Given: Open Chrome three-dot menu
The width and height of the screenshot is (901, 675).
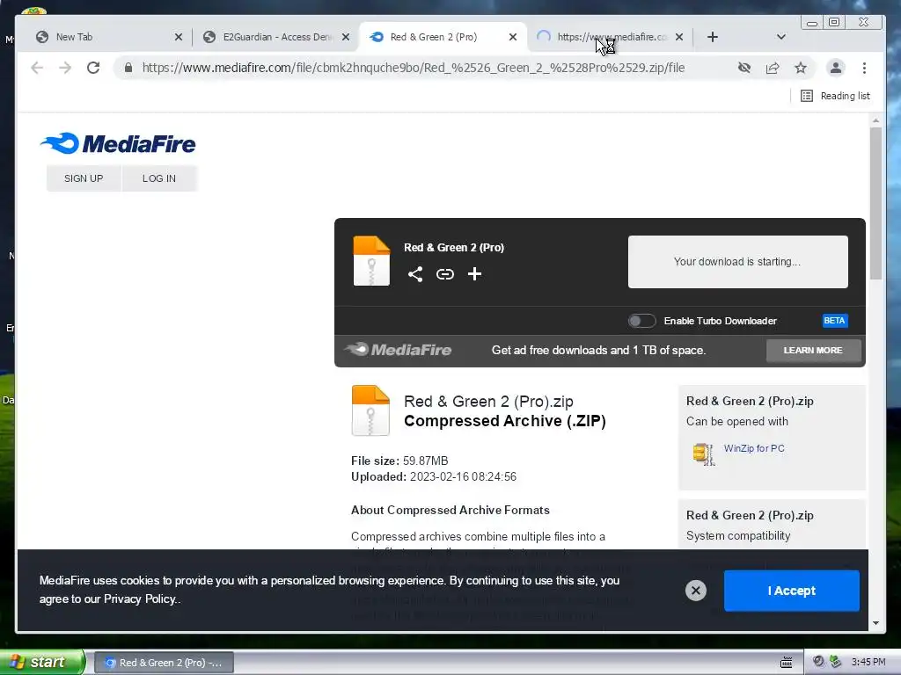Looking at the screenshot, I should pos(864,68).
